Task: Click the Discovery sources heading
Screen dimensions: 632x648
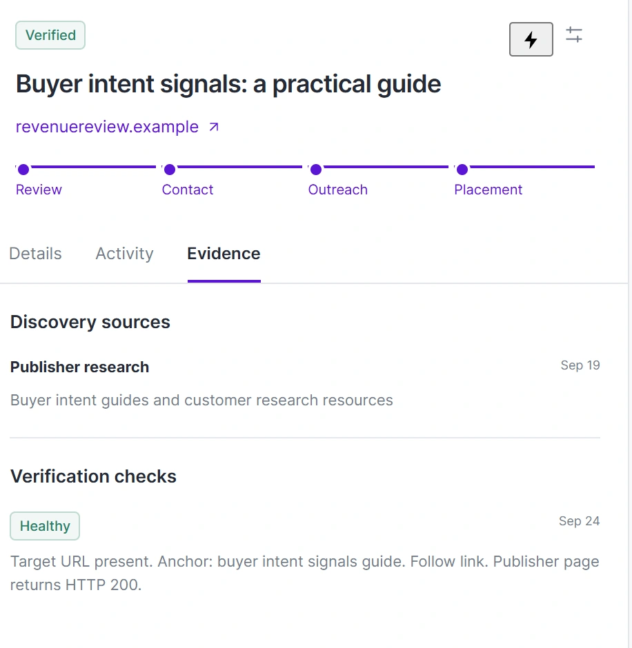Action: 90,322
